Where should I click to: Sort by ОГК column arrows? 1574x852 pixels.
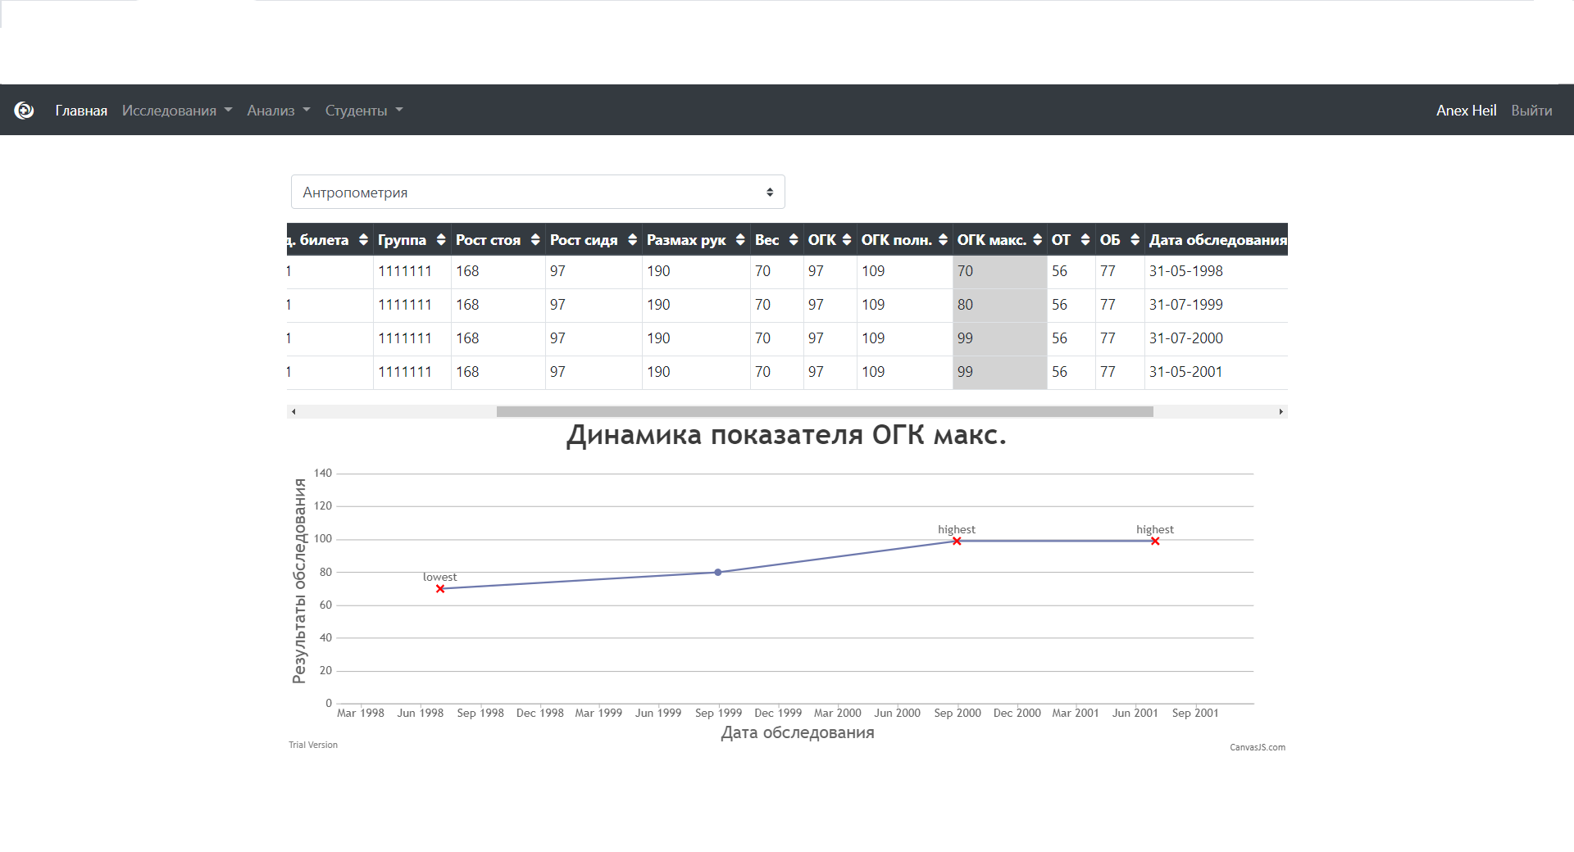click(847, 239)
